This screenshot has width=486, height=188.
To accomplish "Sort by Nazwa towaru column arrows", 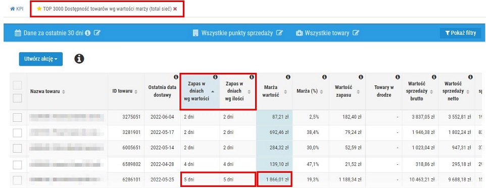I will click(x=64, y=91).
